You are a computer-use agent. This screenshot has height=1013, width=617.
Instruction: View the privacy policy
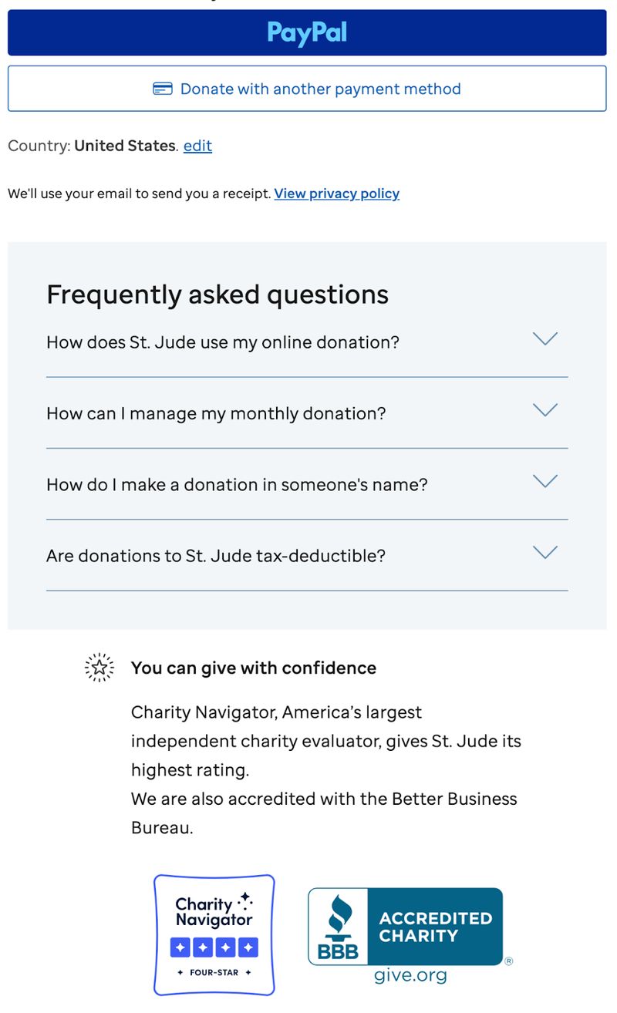pos(337,194)
